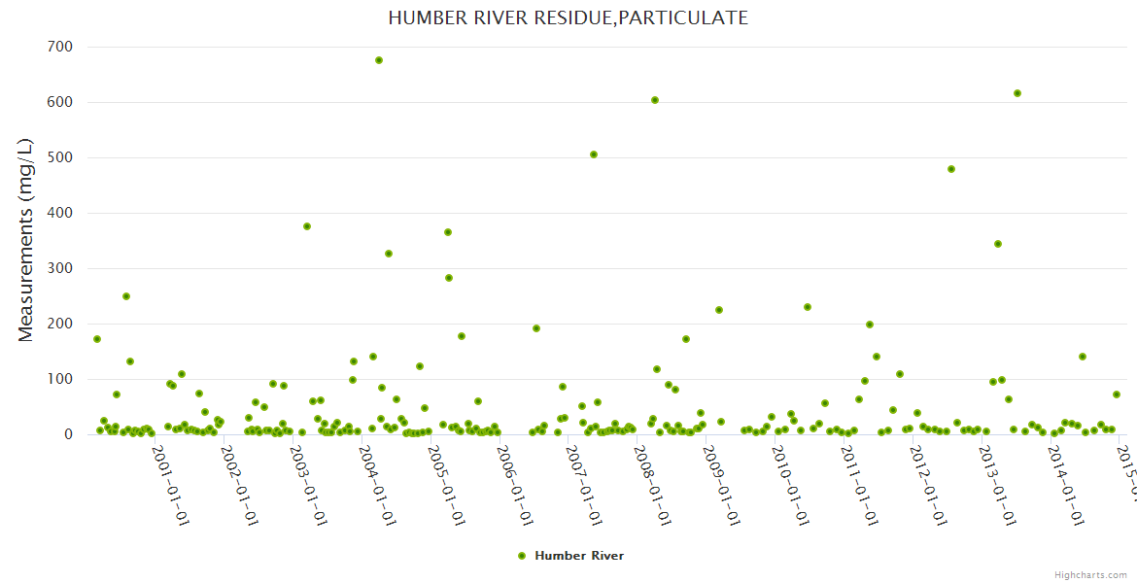Click the 2003 data point near 376 mg/L

pyautogui.click(x=307, y=226)
